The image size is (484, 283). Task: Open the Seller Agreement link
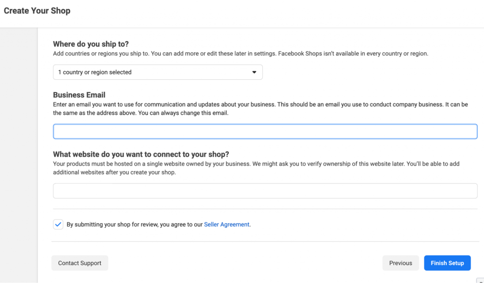pos(227,224)
